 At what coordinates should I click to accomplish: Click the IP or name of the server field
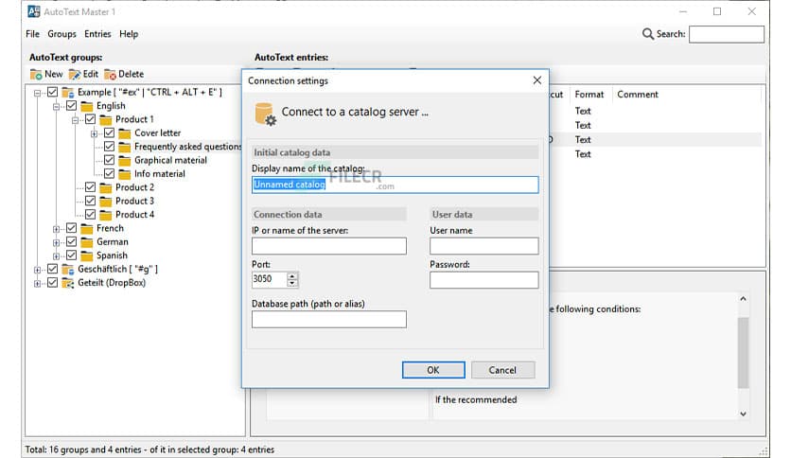[329, 246]
